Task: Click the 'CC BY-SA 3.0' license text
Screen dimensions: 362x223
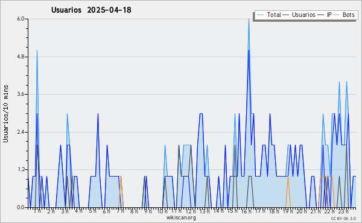Action: point(343,218)
